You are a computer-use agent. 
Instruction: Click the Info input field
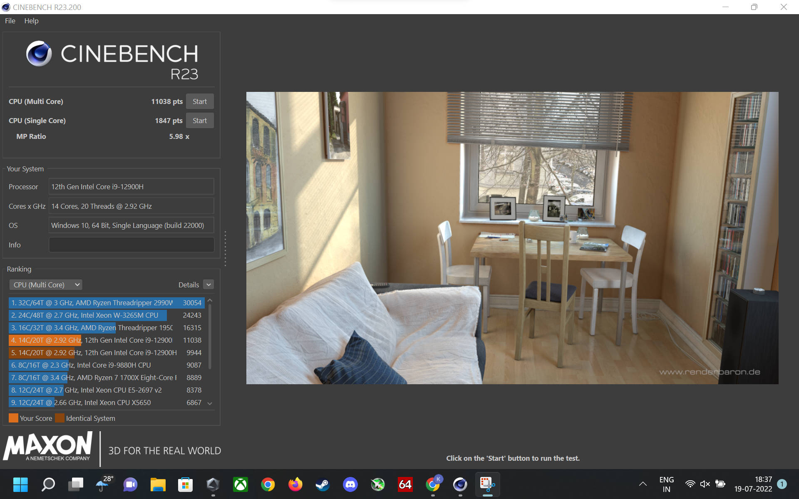132,245
